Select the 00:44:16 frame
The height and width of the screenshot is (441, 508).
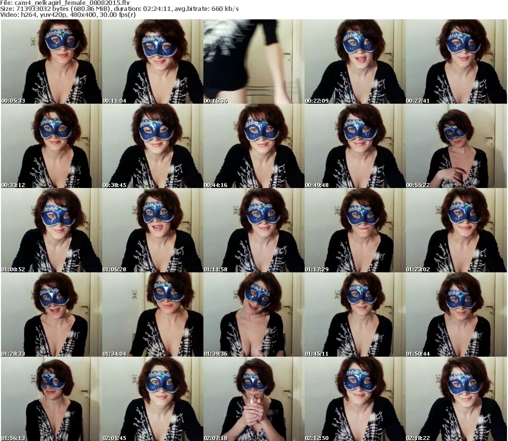pyautogui.click(x=254, y=146)
